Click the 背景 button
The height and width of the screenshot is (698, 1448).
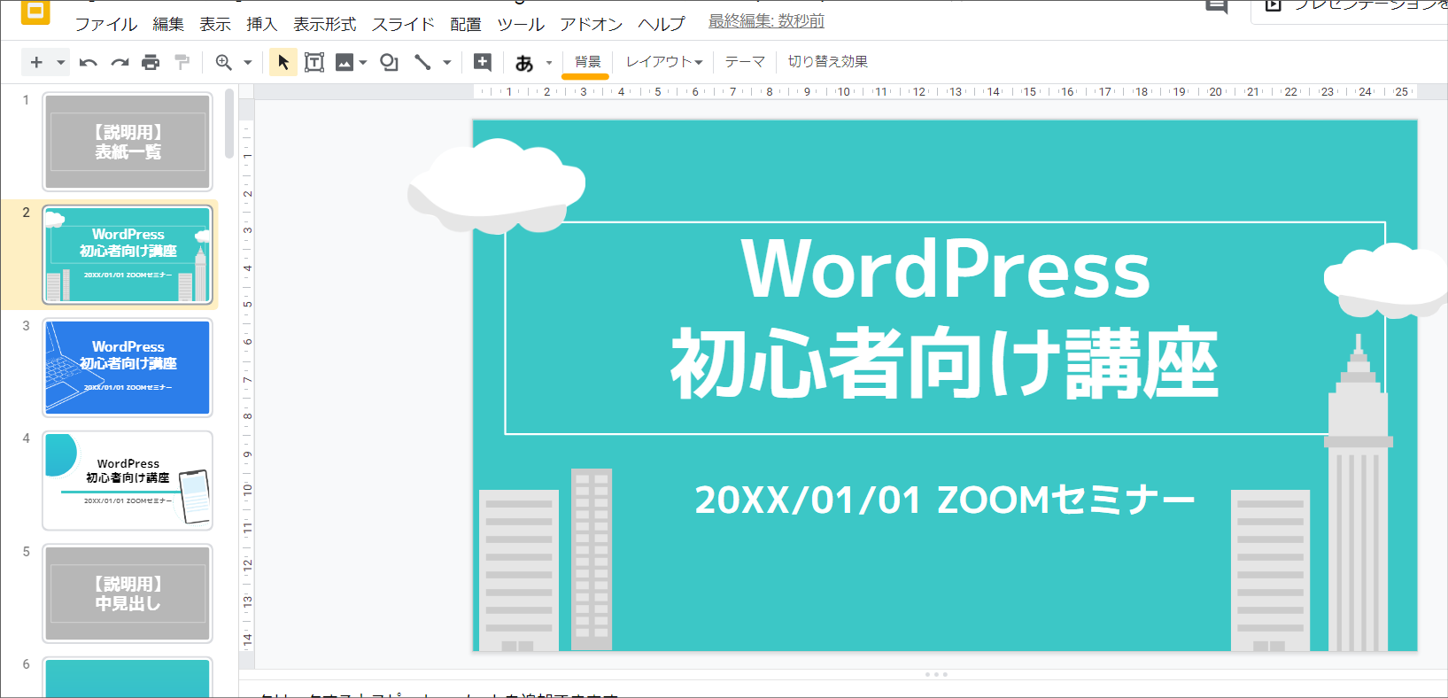[x=587, y=62]
